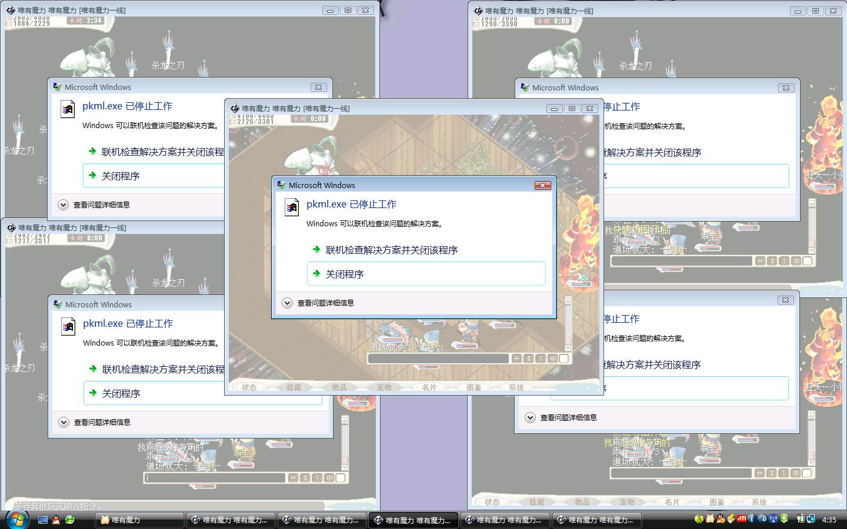Screen dimensions: 847x529
Task: Expand problem details in the center dialog
Action: [x=319, y=303]
